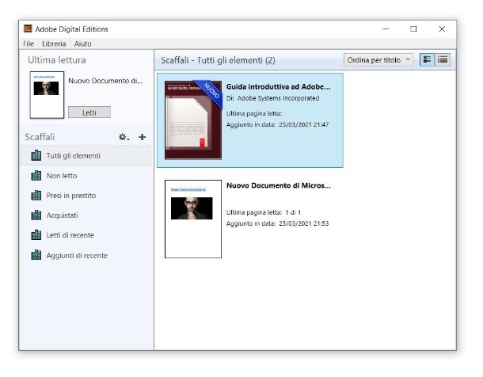Select the Non letto shelf label
Viewport: 483px width, 377px height.
[62, 176]
